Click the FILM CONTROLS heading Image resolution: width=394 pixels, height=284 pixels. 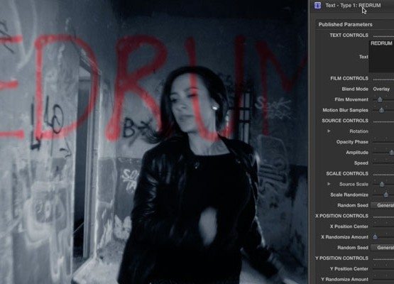(349, 78)
